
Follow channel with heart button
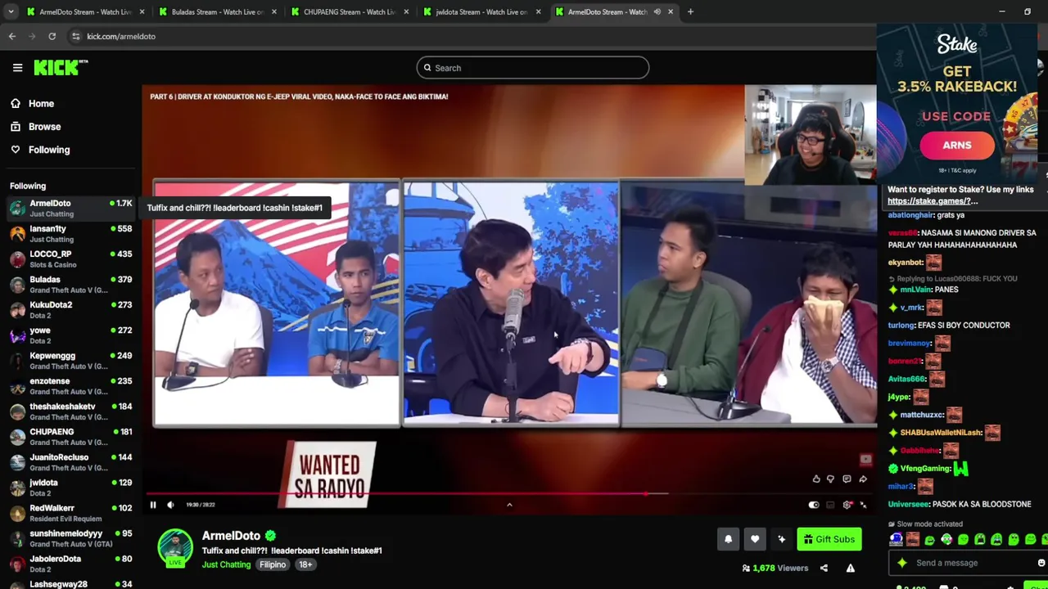pos(755,539)
